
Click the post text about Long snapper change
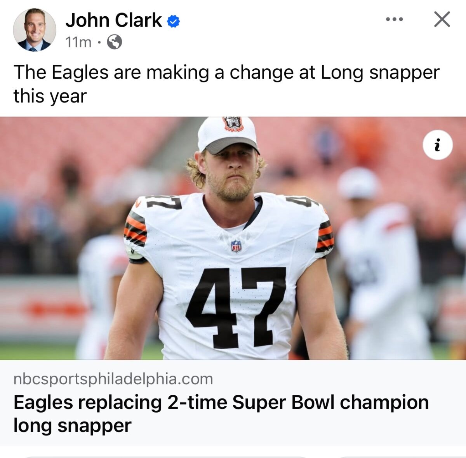(226, 84)
